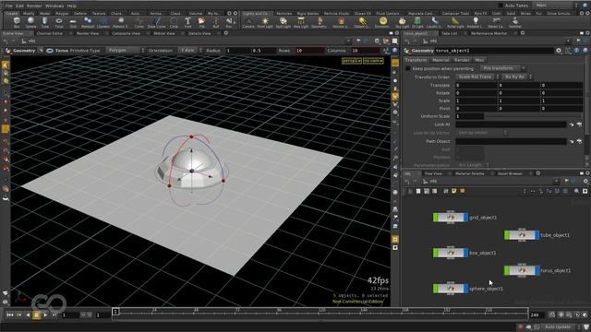Viewport: 591px width, 332px height.
Task: Click the highlighted stop playback button
Action: pyautogui.click(x=37, y=315)
